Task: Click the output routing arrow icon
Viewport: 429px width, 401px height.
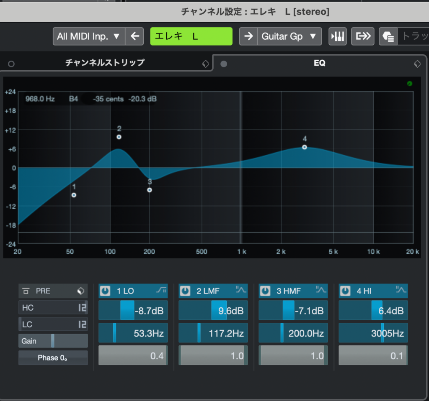Action: click(x=363, y=36)
